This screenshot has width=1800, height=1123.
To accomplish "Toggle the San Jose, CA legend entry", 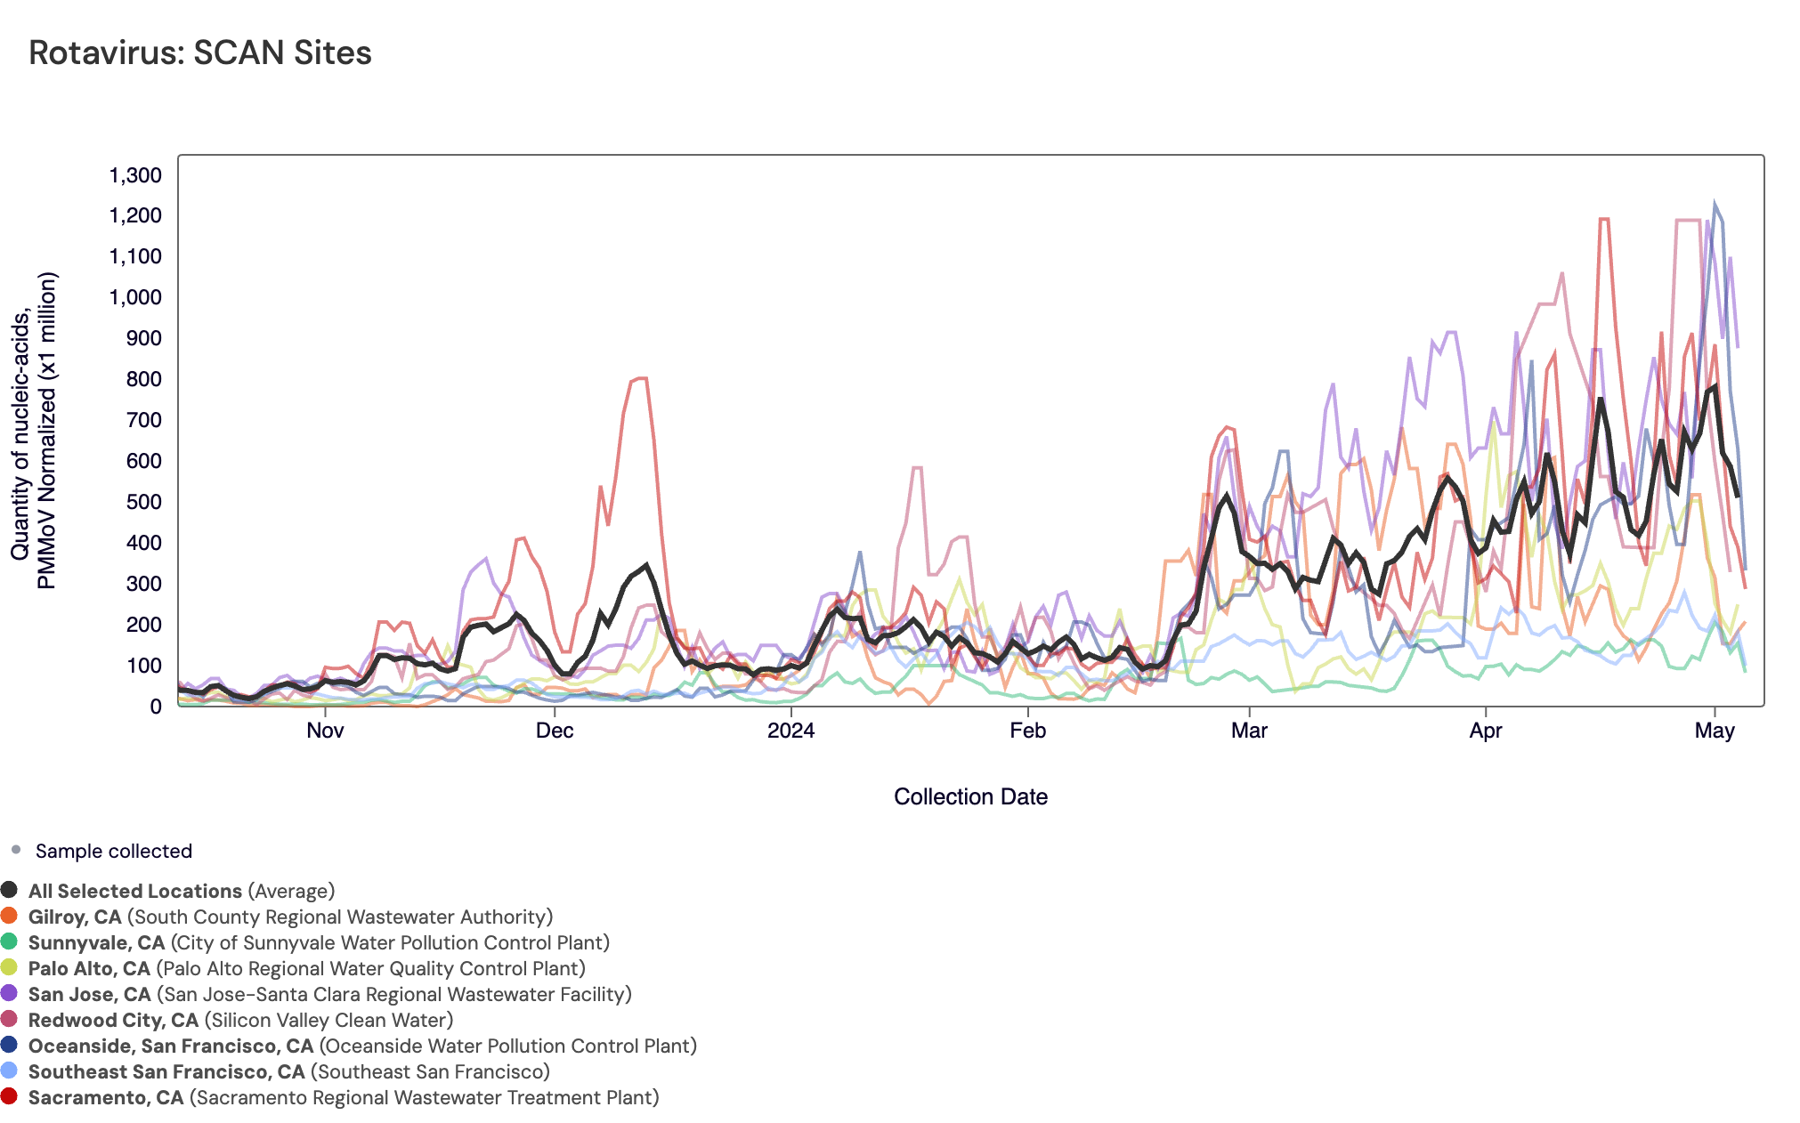I will (x=89, y=995).
